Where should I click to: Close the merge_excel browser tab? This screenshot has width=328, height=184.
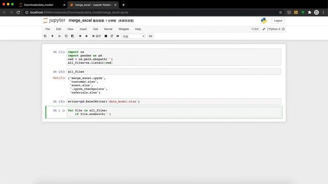(115, 5)
